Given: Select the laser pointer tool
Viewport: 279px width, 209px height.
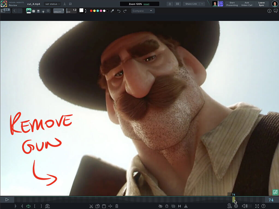Looking at the screenshot, I should point(43,11).
